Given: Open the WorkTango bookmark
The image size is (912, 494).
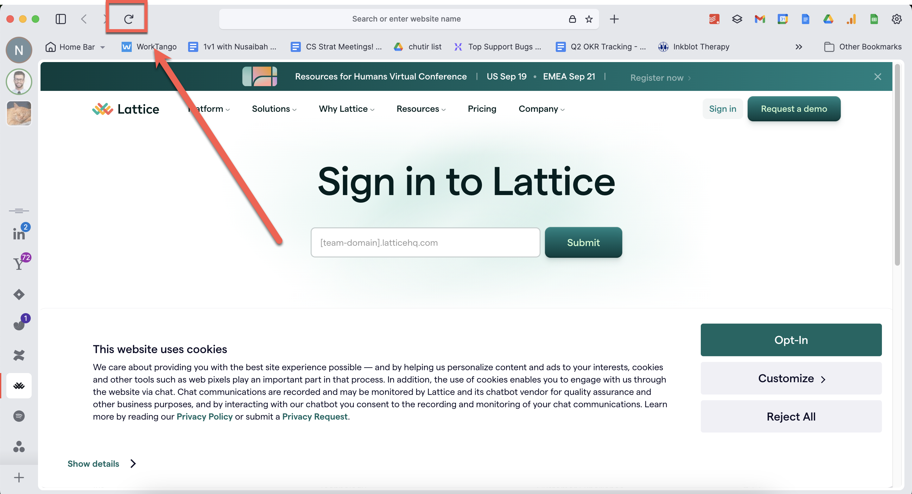Looking at the screenshot, I should click(x=149, y=47).
